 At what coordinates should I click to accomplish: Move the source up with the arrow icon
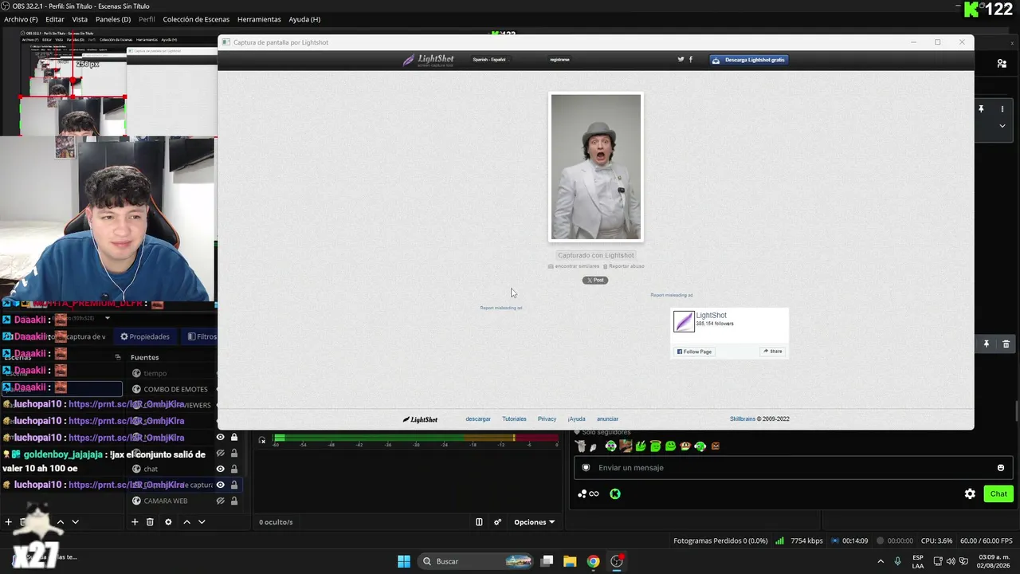pos(186,522)
